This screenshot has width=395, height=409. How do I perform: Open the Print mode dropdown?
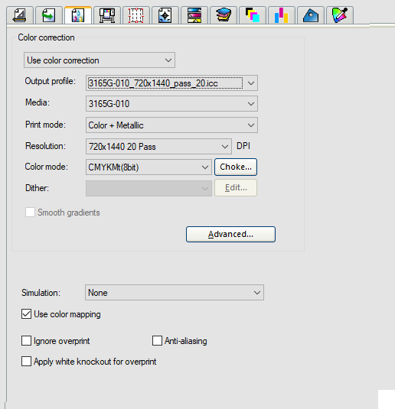point(171,125)
